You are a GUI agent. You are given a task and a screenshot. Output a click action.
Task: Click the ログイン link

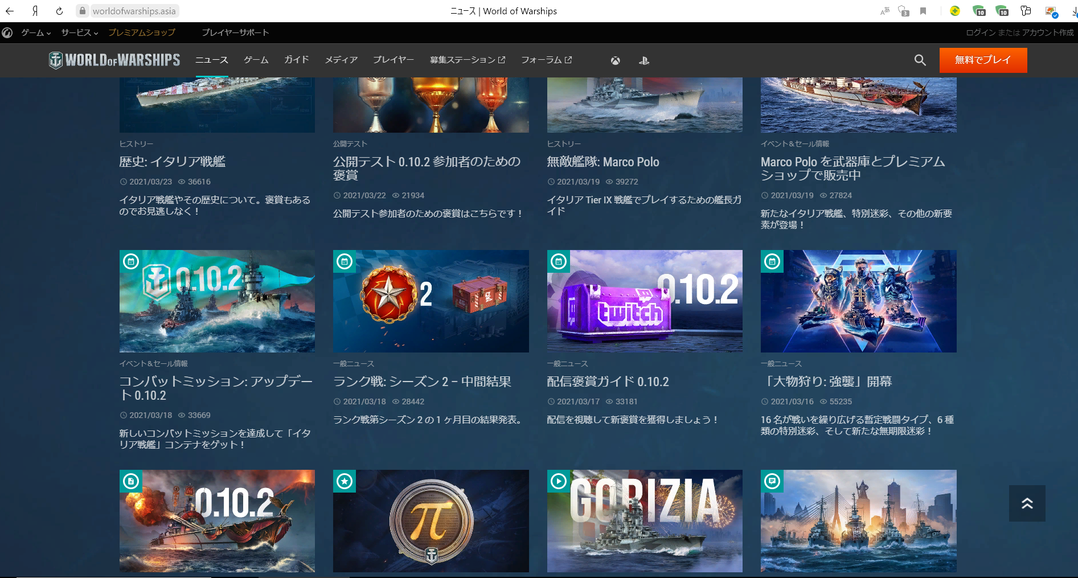(981, 32)
